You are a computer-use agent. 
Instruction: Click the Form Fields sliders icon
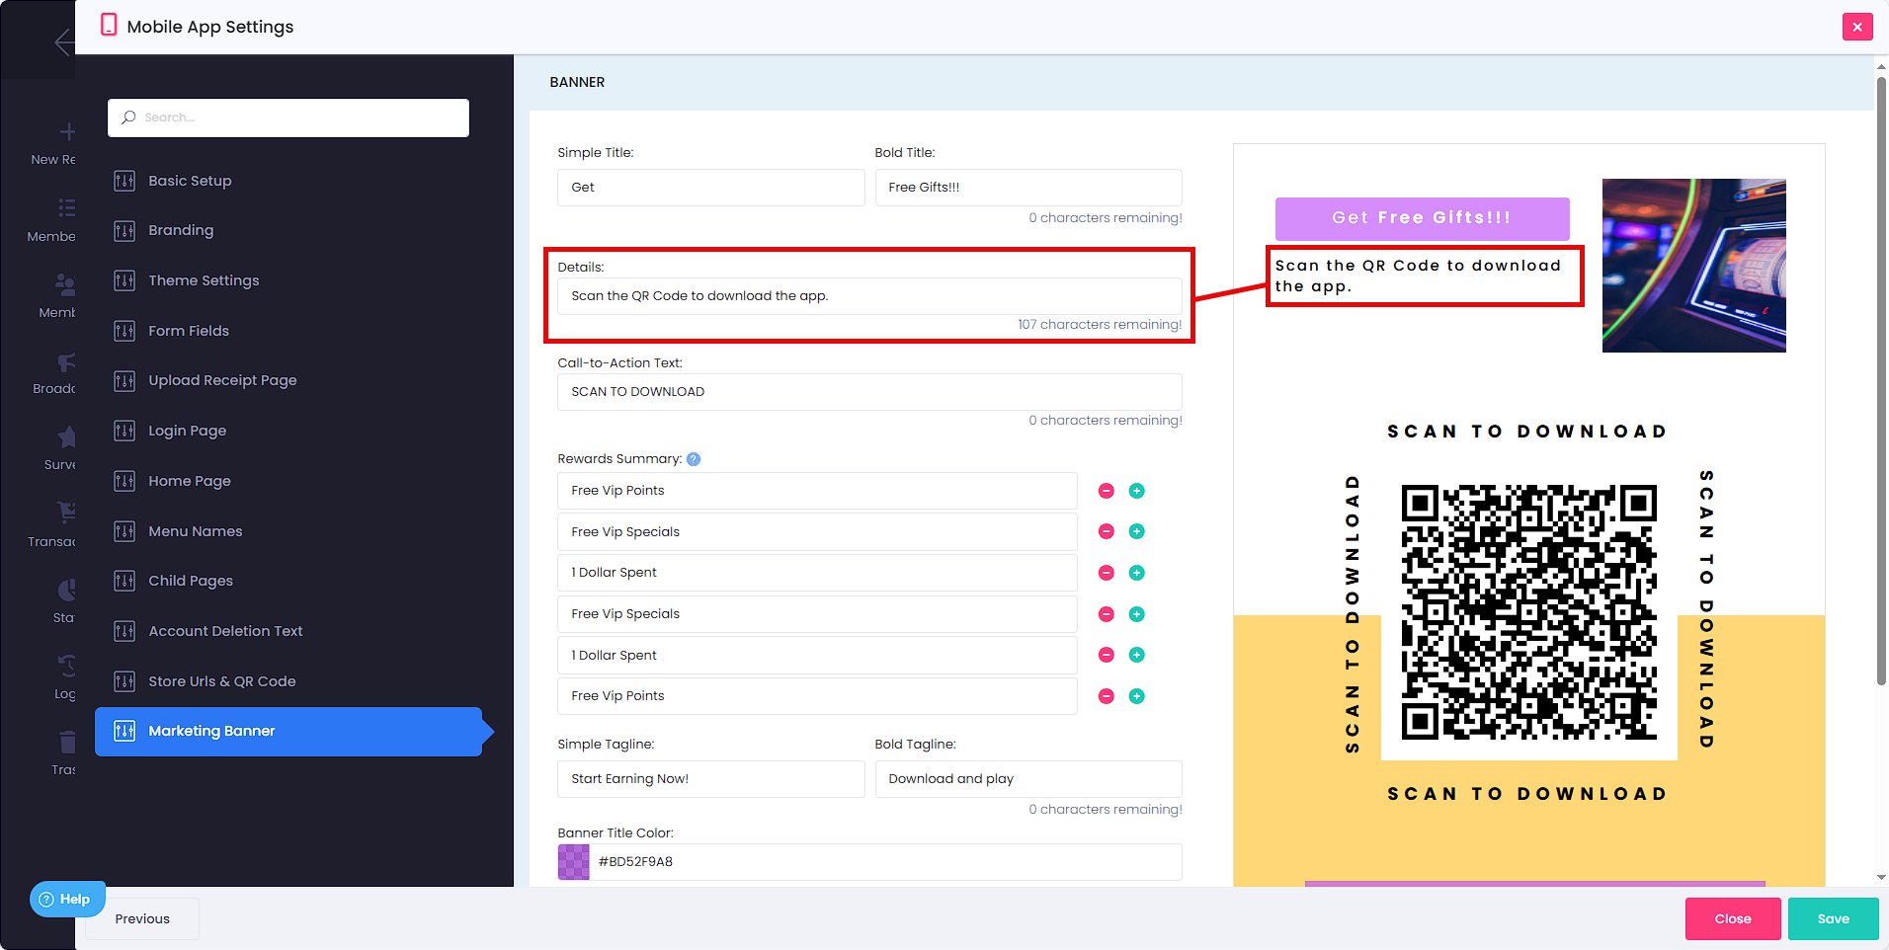[x=124, y=331]
